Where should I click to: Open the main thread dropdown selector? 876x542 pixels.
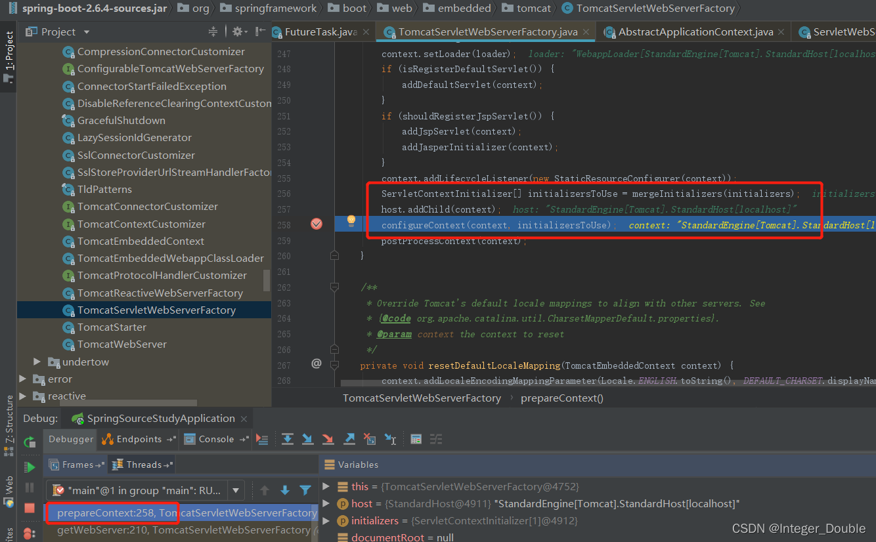tap(235, 490)
